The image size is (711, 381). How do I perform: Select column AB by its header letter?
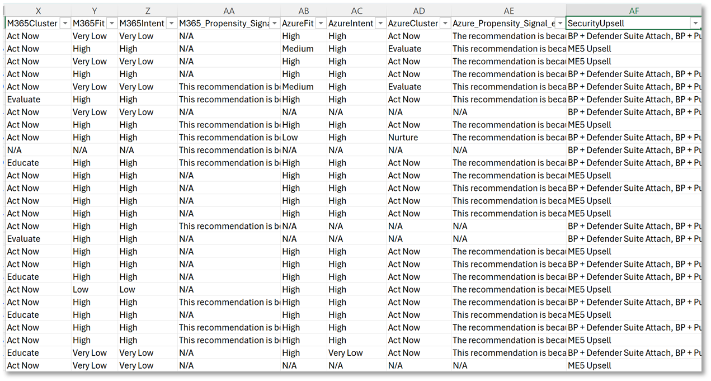pyautogui.click(x=304, y=11)
